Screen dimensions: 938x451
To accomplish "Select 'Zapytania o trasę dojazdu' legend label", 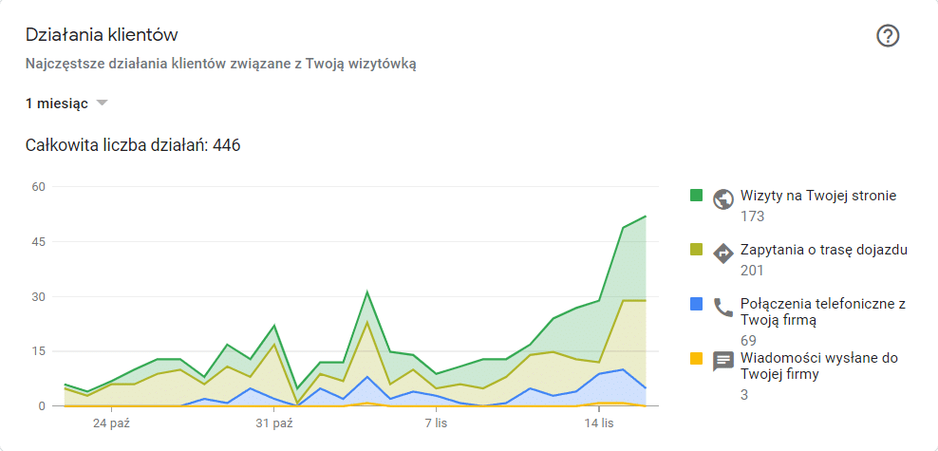I will [824, 250].
